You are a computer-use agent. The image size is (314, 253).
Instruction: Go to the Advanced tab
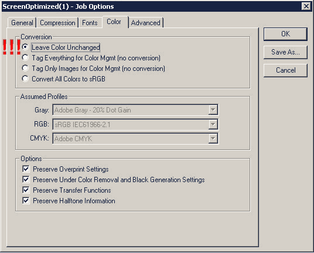(146, 23)
